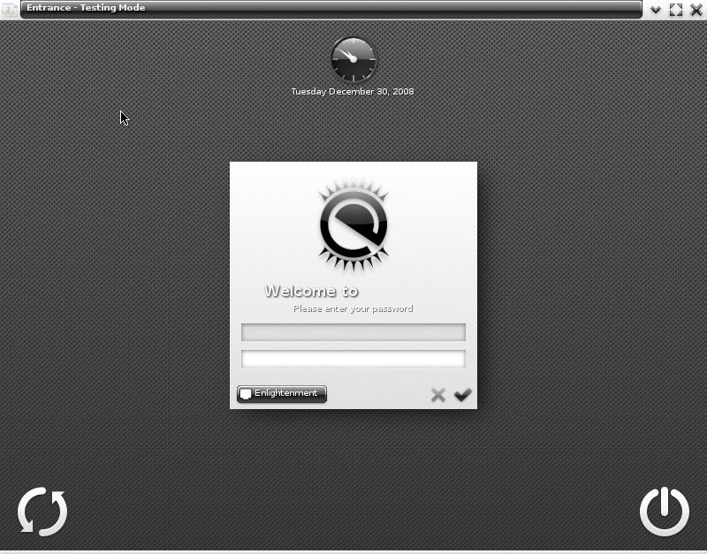Click the 'Welcome to' heading
This screenshot has height=554, width=707.
click(x=312, y=292)
